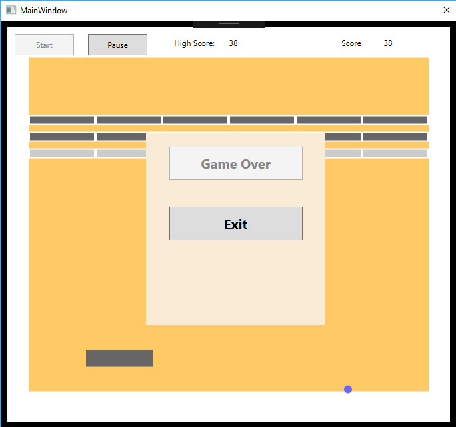Click the High Score: label

click(194, 43)
